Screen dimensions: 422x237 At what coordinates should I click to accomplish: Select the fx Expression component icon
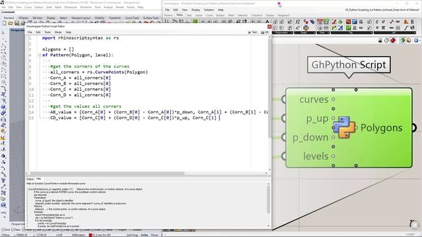pos(297,22)
